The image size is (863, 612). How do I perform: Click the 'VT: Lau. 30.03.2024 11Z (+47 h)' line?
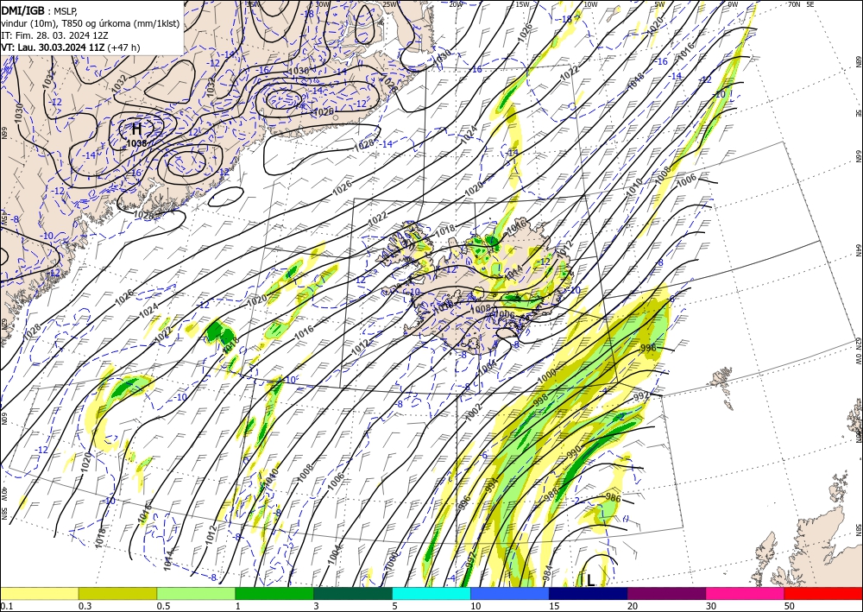[71, 47]
